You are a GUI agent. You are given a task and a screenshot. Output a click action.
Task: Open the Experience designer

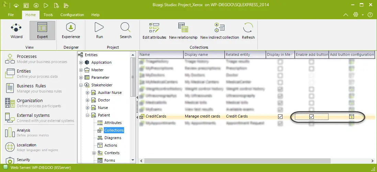click(71, 30)
